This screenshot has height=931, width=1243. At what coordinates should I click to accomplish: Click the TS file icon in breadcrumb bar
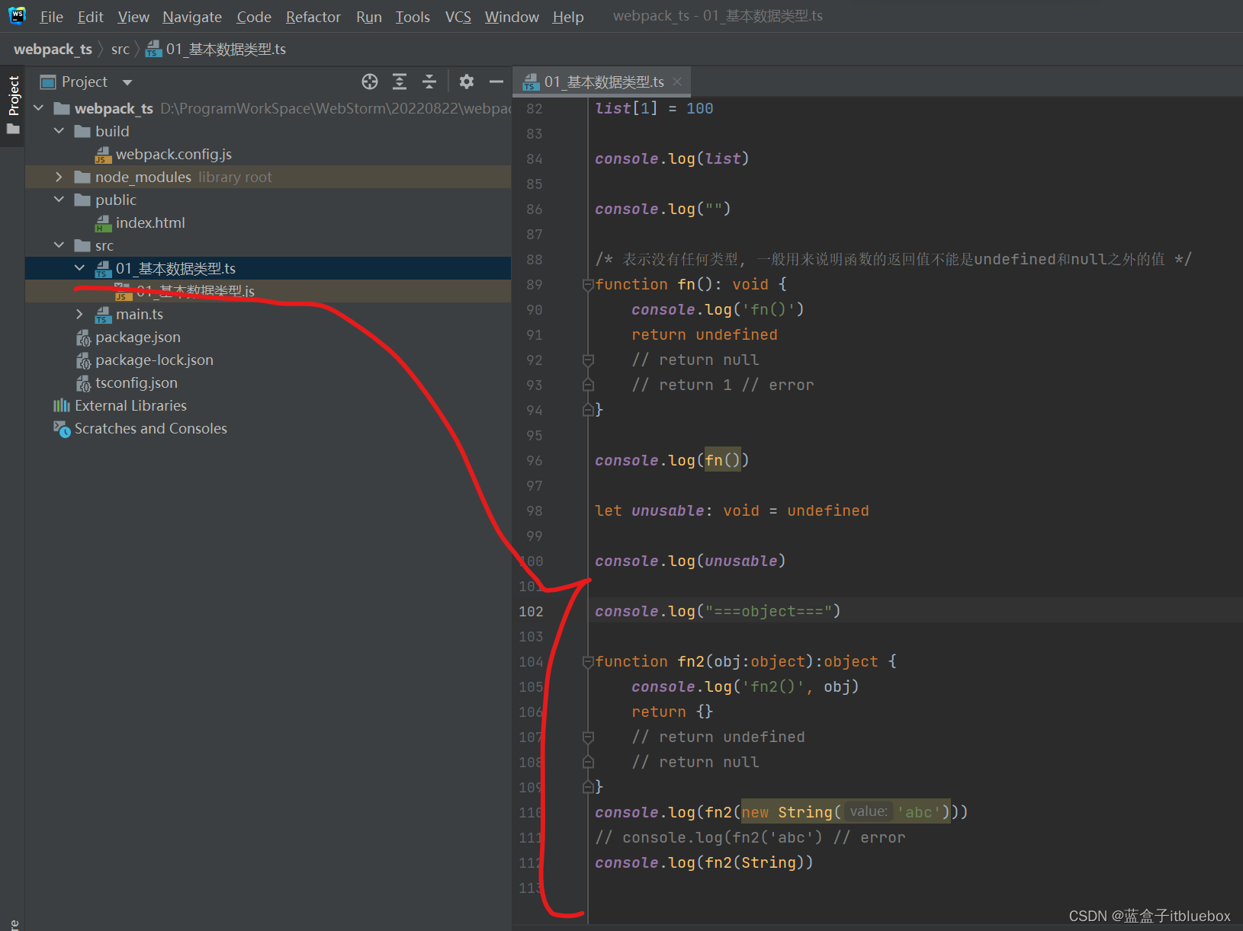[153, 49]
